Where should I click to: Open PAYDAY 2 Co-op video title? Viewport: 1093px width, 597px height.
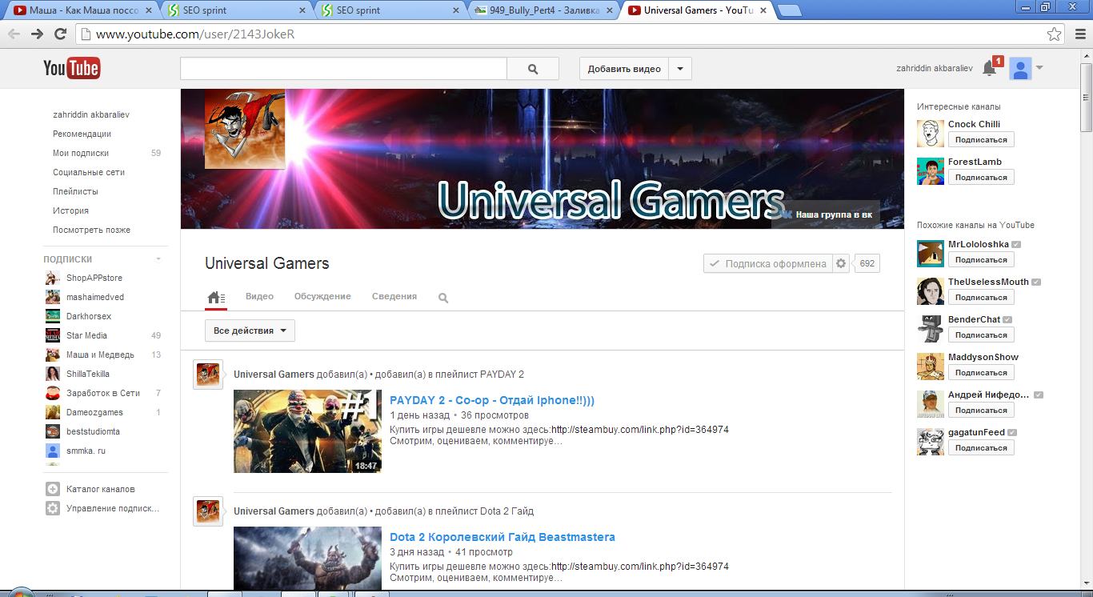tap(492, 400)
